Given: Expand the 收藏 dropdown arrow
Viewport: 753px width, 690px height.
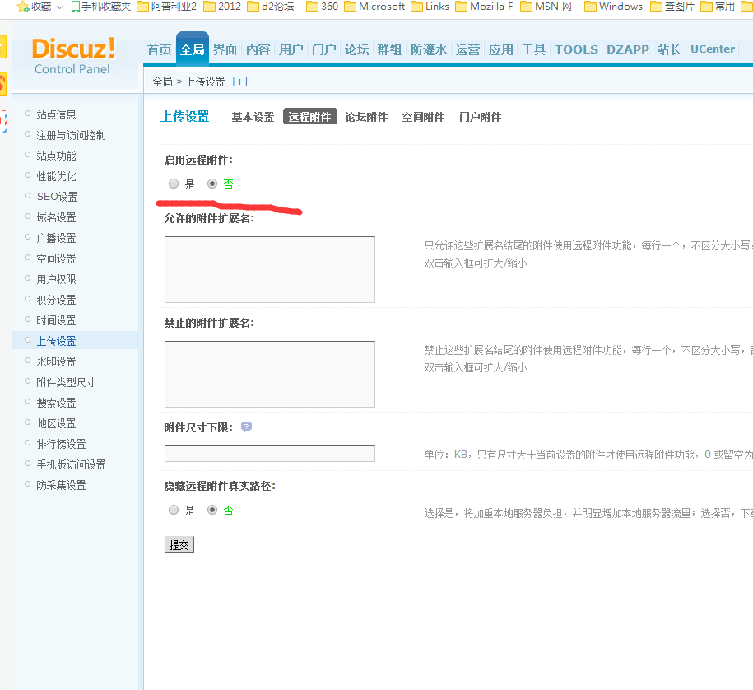Looking at the screenshot, I should tap(59, 7).
